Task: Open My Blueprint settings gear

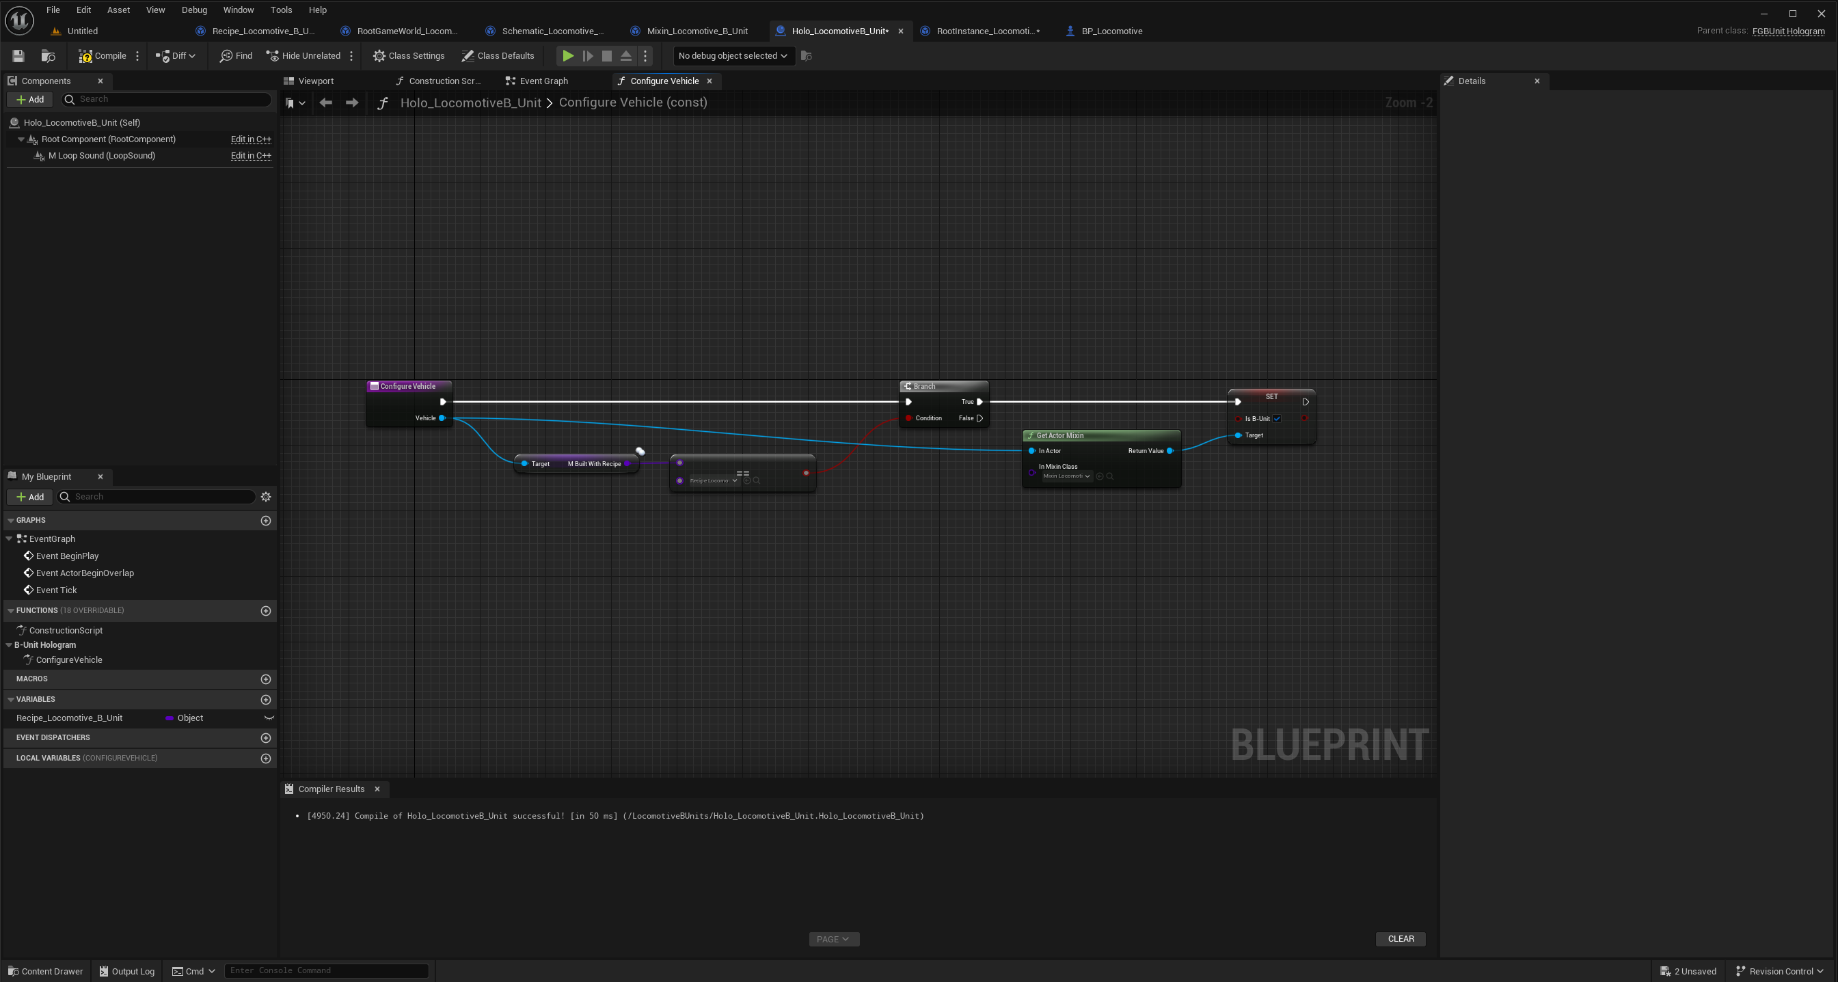Action: pyautogui.click(x=266, y=496)
